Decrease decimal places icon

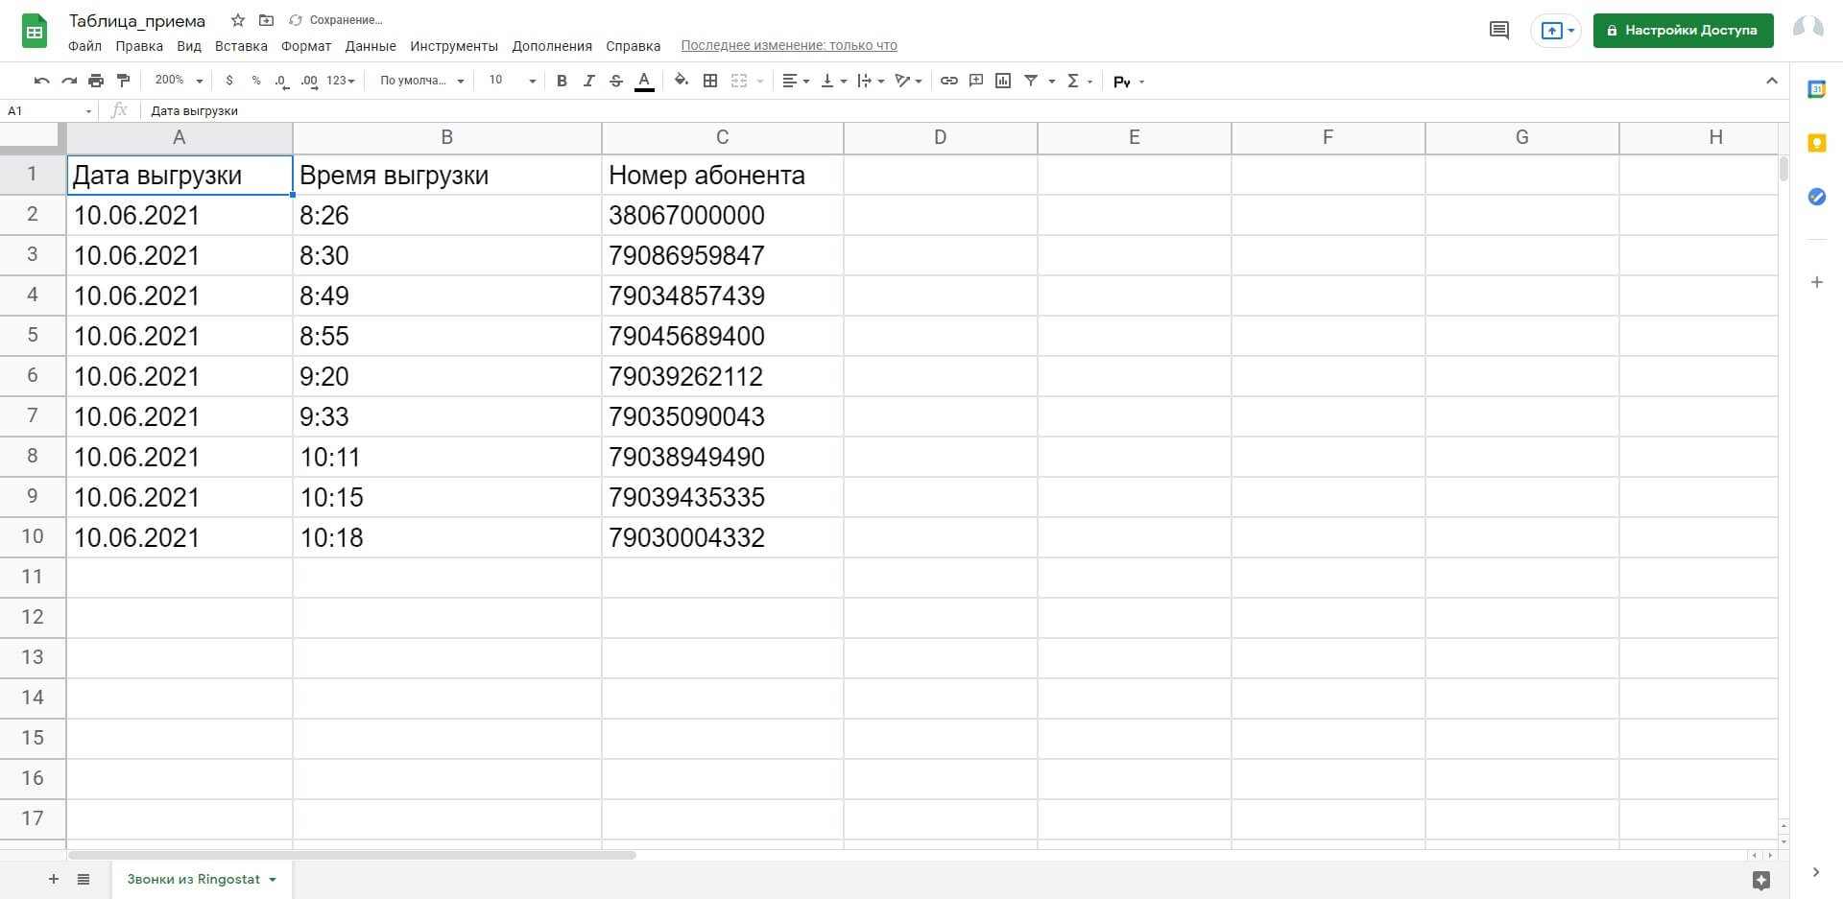tap(281, 81)
